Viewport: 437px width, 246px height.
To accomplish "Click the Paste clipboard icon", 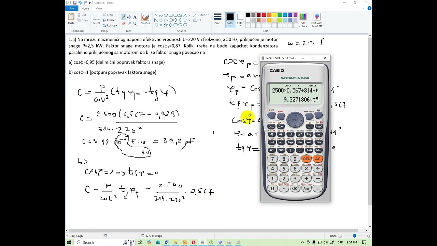I will point(71,17).
